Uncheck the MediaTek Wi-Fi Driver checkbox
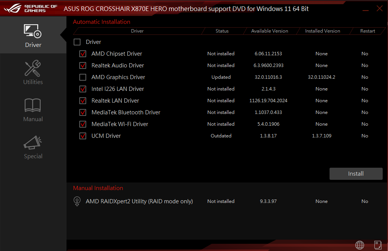Screen dimensions: 388x251 (x=83, y=124)
